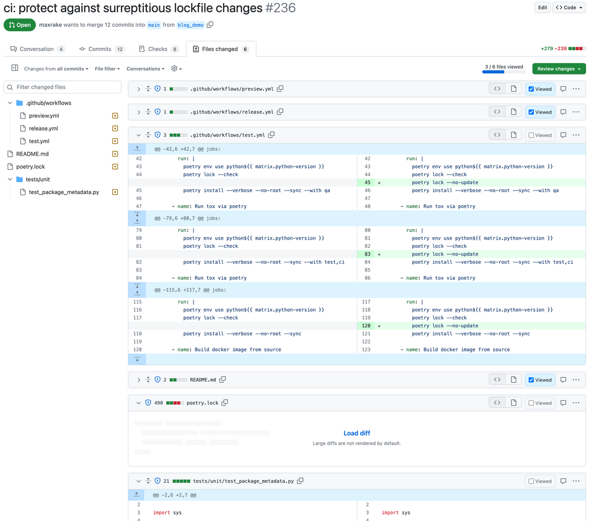Expand all lines in test.yml diff

pyautogui.click(x=148, y=135)
